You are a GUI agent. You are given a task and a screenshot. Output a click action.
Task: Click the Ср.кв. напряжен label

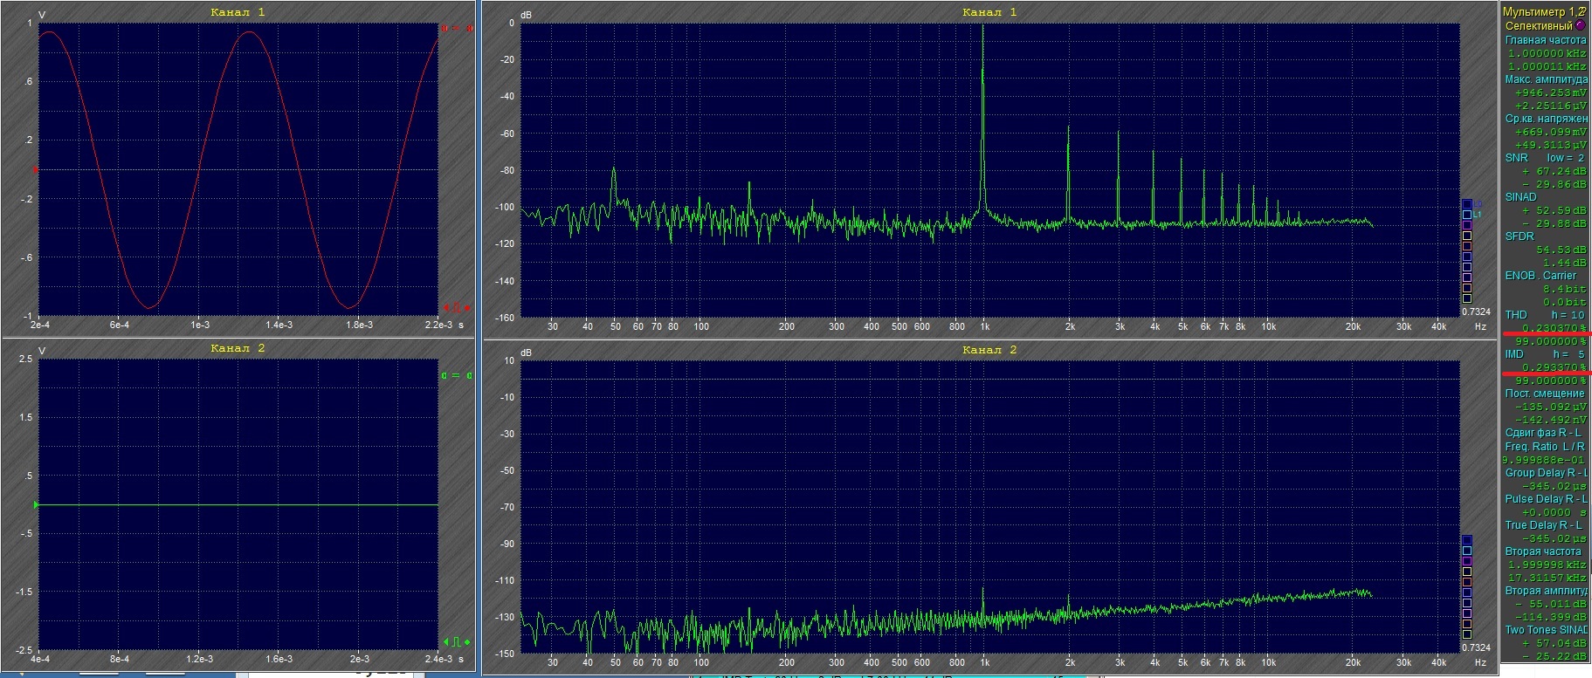(1545, 119)
